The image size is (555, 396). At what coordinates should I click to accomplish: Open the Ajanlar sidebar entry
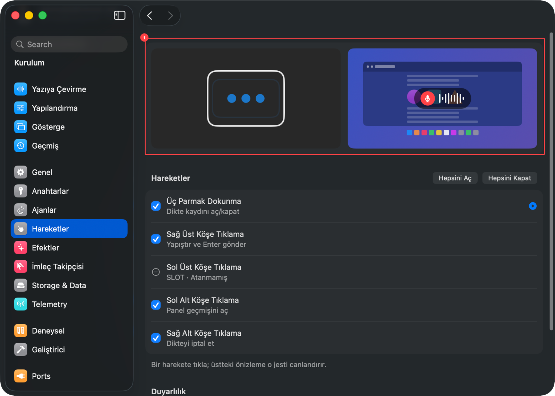pyautogui.click(x=69, y=210)
